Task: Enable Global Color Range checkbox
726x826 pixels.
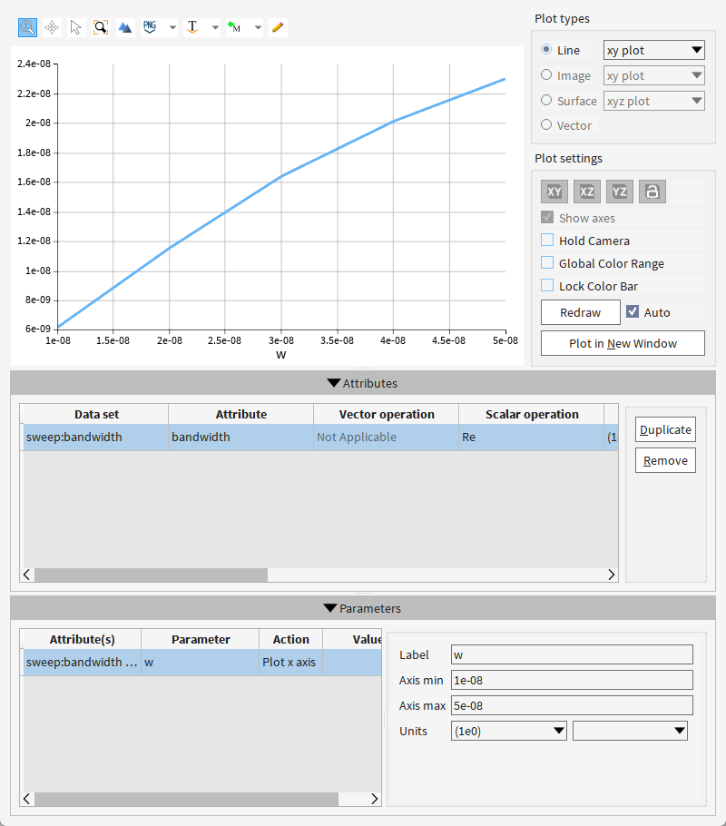Action: click(x=547, y=263)
